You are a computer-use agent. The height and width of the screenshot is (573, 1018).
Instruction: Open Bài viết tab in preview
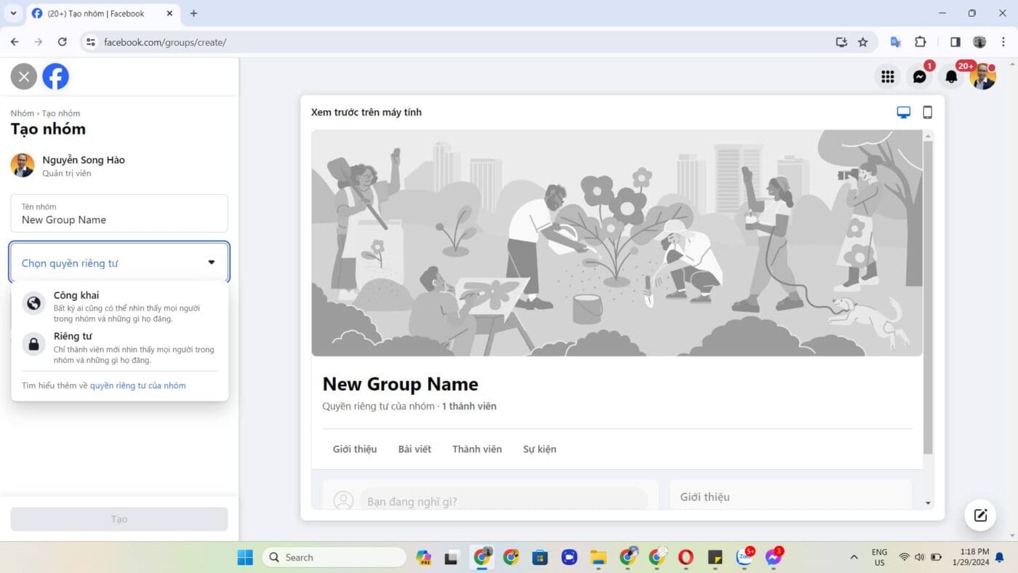point(414,449)
